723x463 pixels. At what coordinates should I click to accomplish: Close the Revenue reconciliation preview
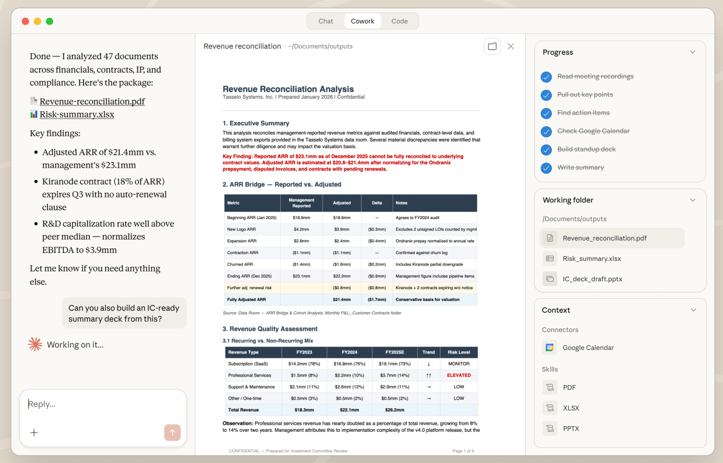click(x=511, y=46)
